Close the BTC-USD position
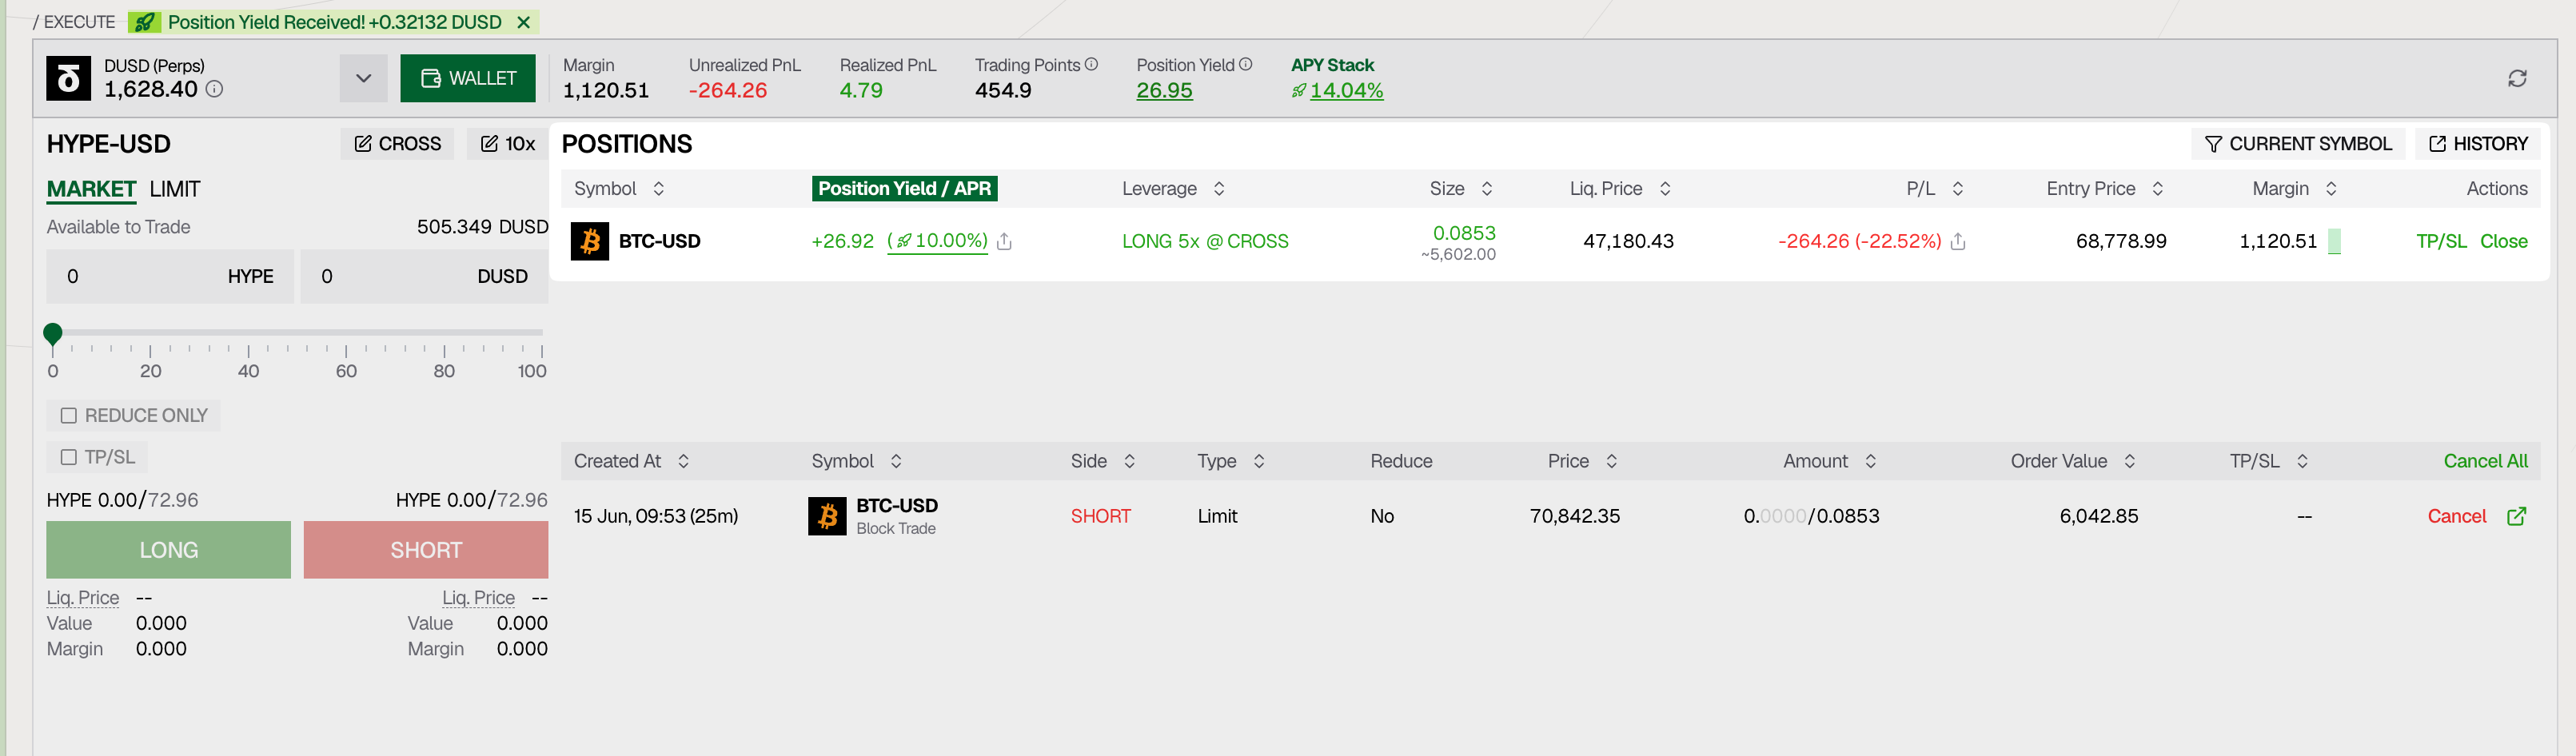 (x=2503, y=241)
